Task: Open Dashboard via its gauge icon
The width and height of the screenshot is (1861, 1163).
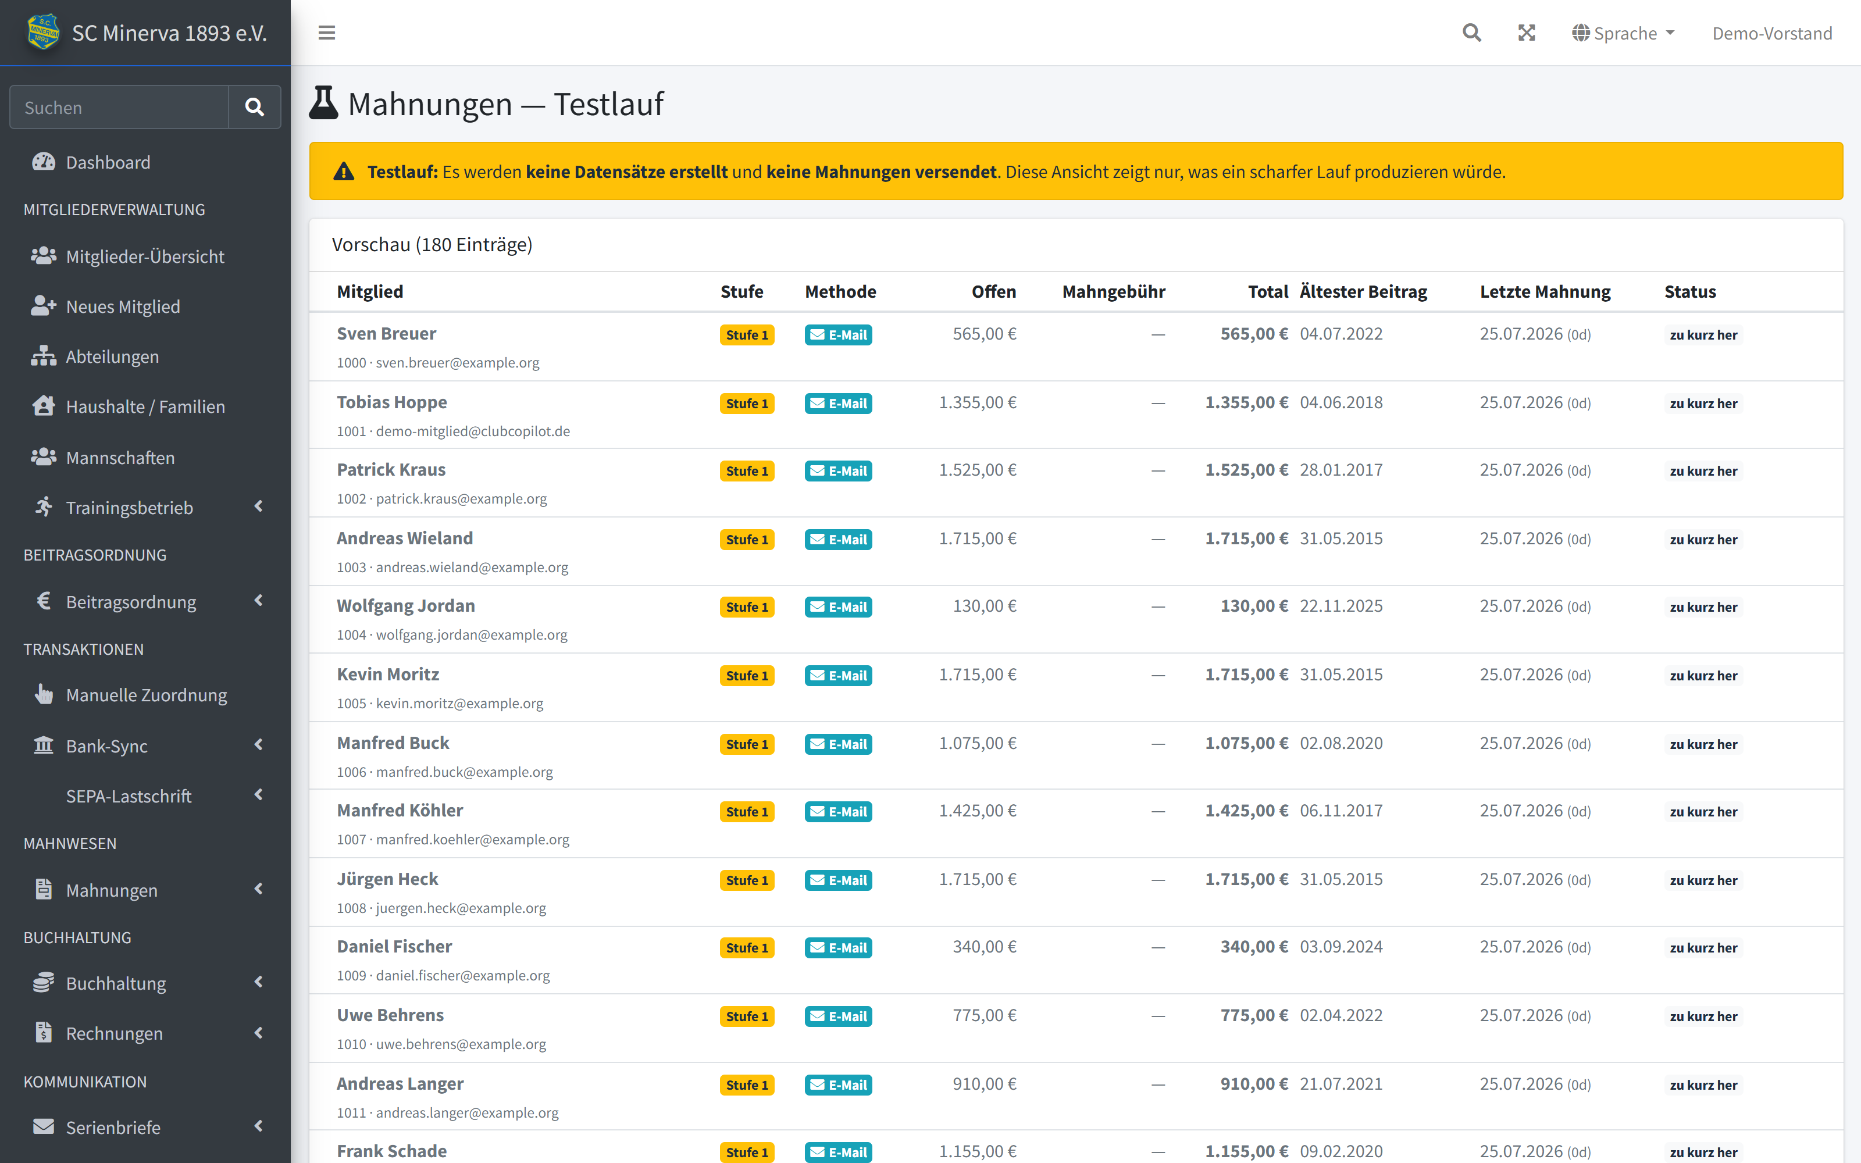Action: click(44, 162)
